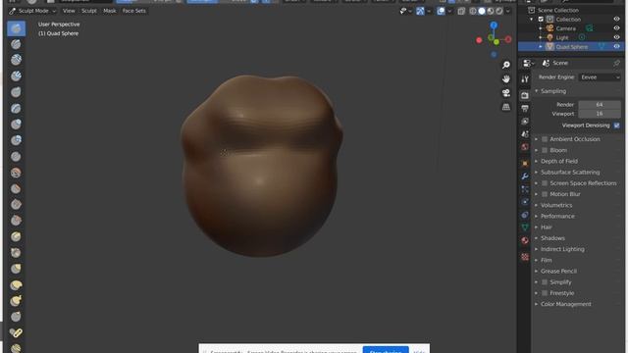Viewport: 628px width, 353px height.
Task: Toggle Collection visibility eye
Action: tap(617, 19)
